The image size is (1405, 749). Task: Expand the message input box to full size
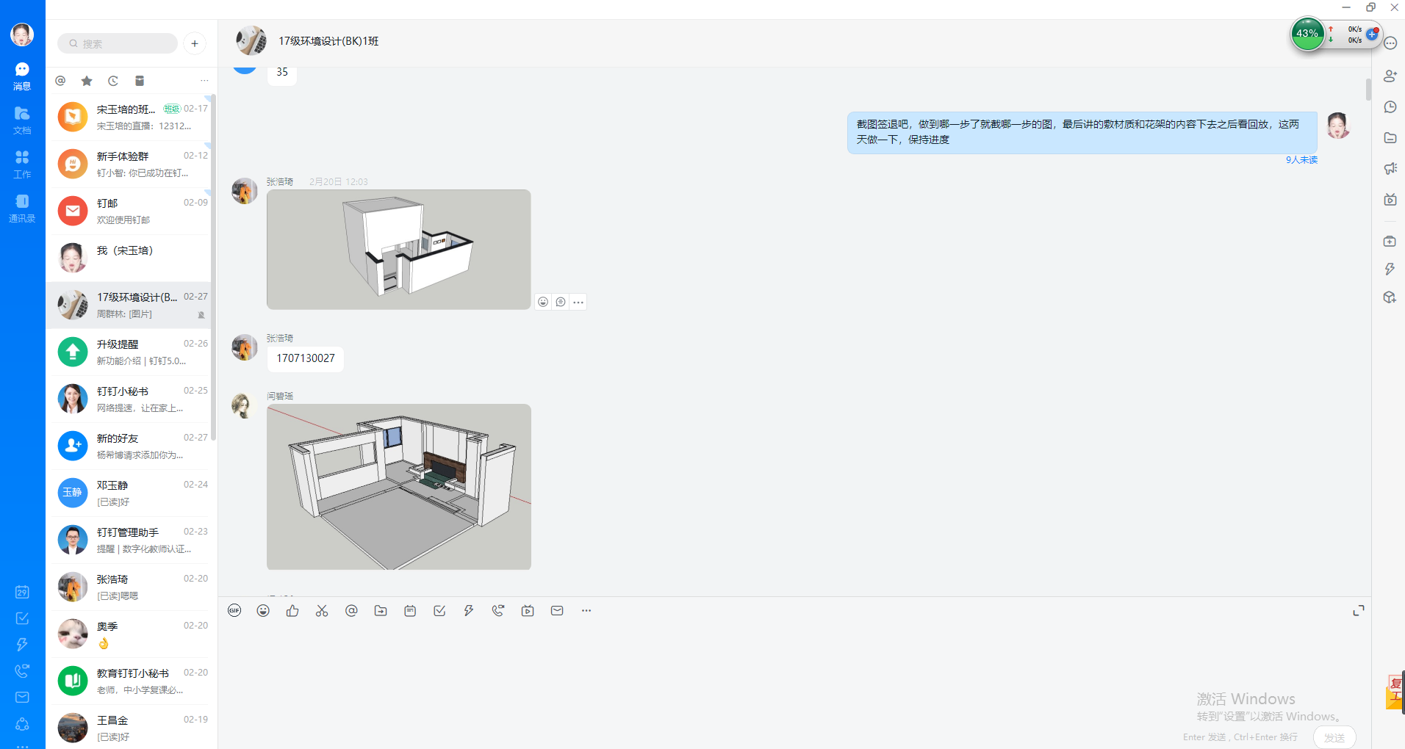coord(1359,611)
